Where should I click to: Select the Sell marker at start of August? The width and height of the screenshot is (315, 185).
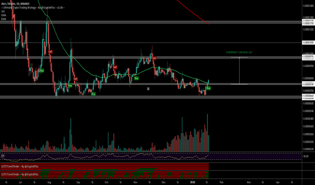tap(50, 51)
